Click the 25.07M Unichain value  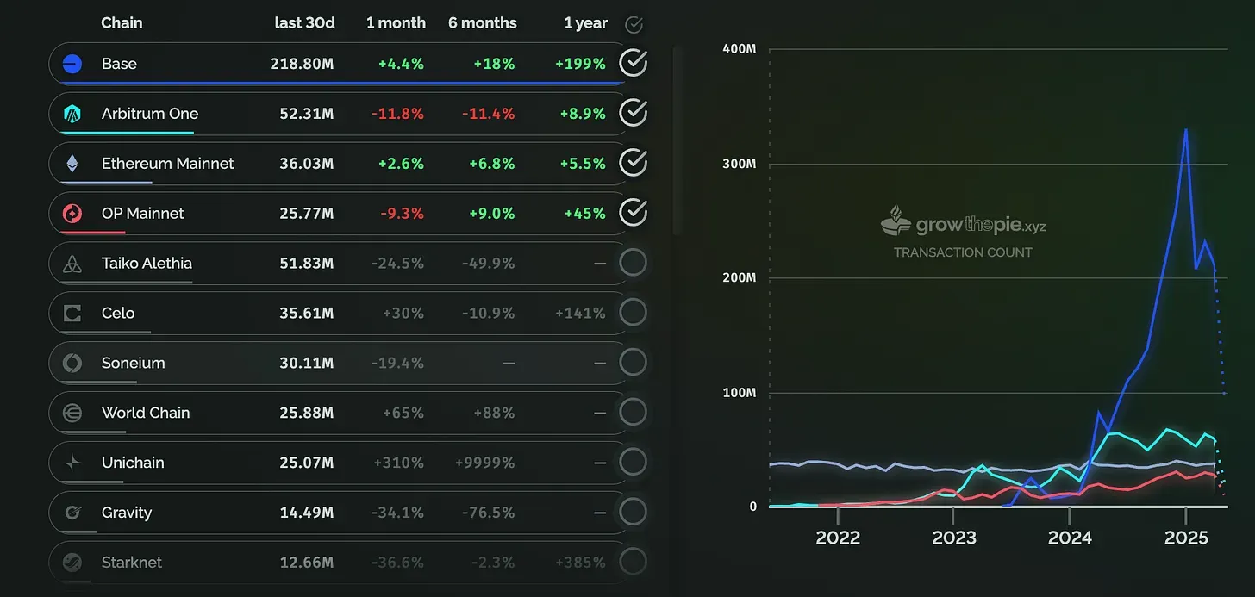tap(307, 463)
